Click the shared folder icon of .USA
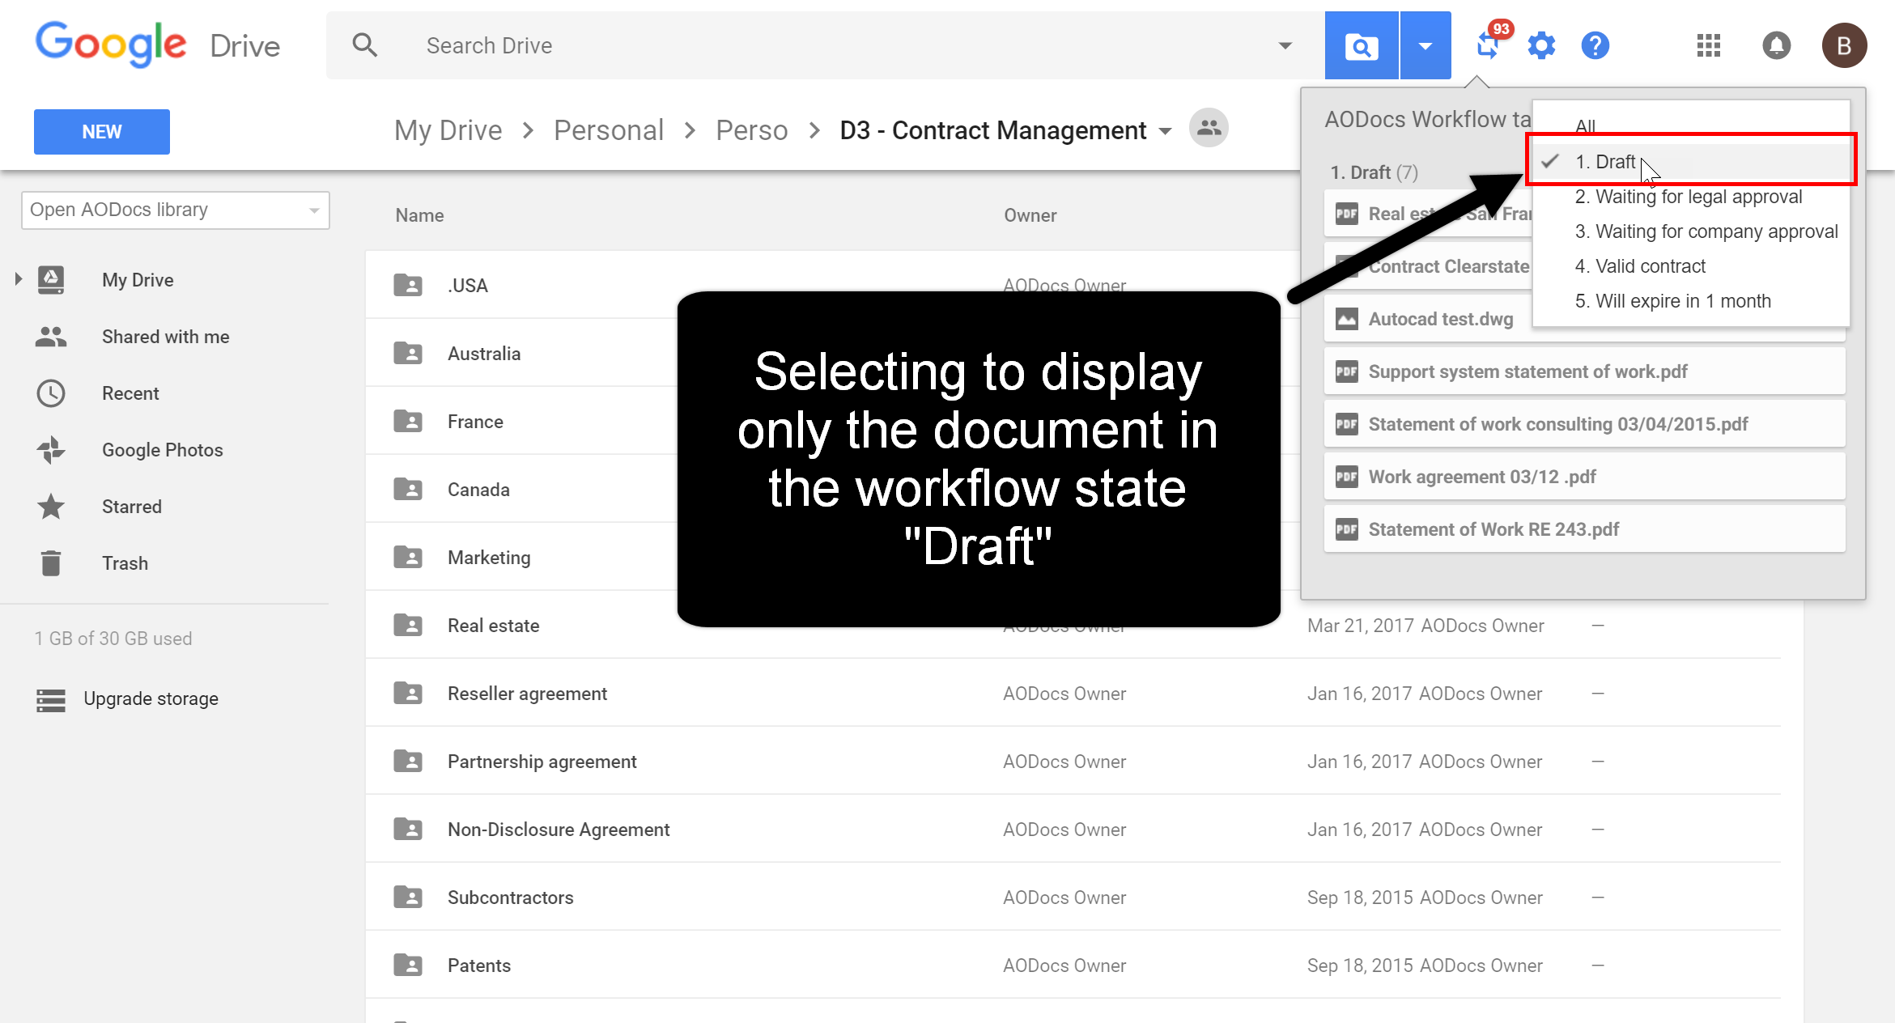 click(408, 285)
